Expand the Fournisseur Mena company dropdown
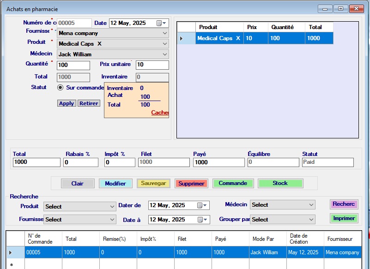Screen dimensions: 370x269 (165, 33)
